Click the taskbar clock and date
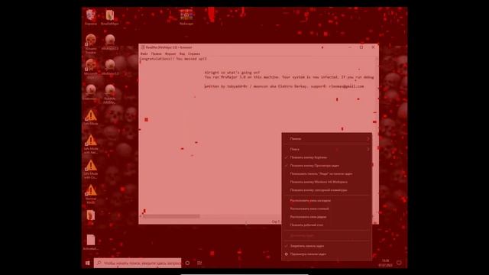This screenshot has height=275, width=489. click(x=385, y=263)
